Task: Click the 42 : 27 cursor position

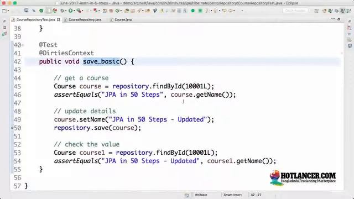Action: coord(256,195)
